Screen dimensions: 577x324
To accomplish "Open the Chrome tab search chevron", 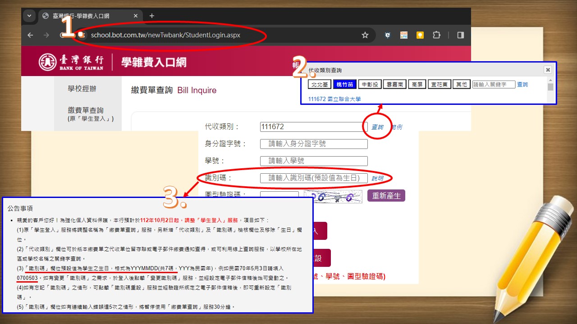I will point(29,16).
